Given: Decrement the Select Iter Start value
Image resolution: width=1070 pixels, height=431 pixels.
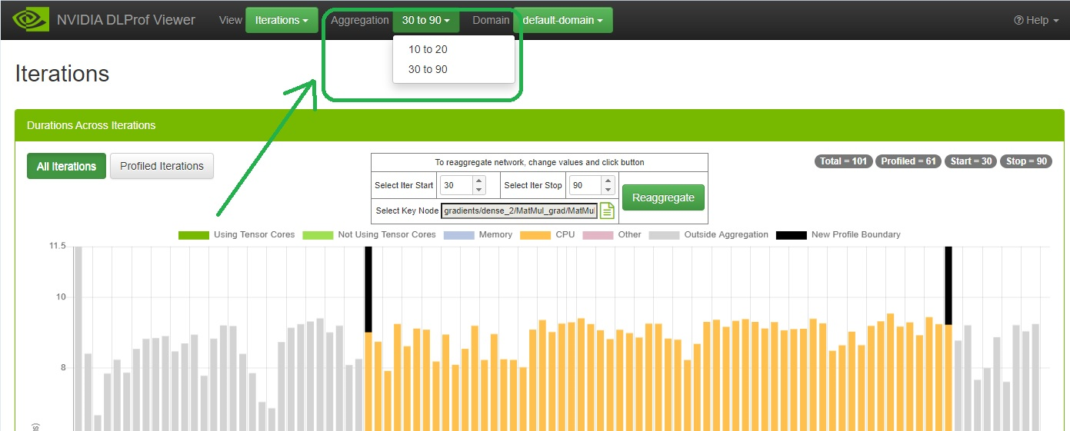Looking at the screenshot, I should [x=478, y=190].
